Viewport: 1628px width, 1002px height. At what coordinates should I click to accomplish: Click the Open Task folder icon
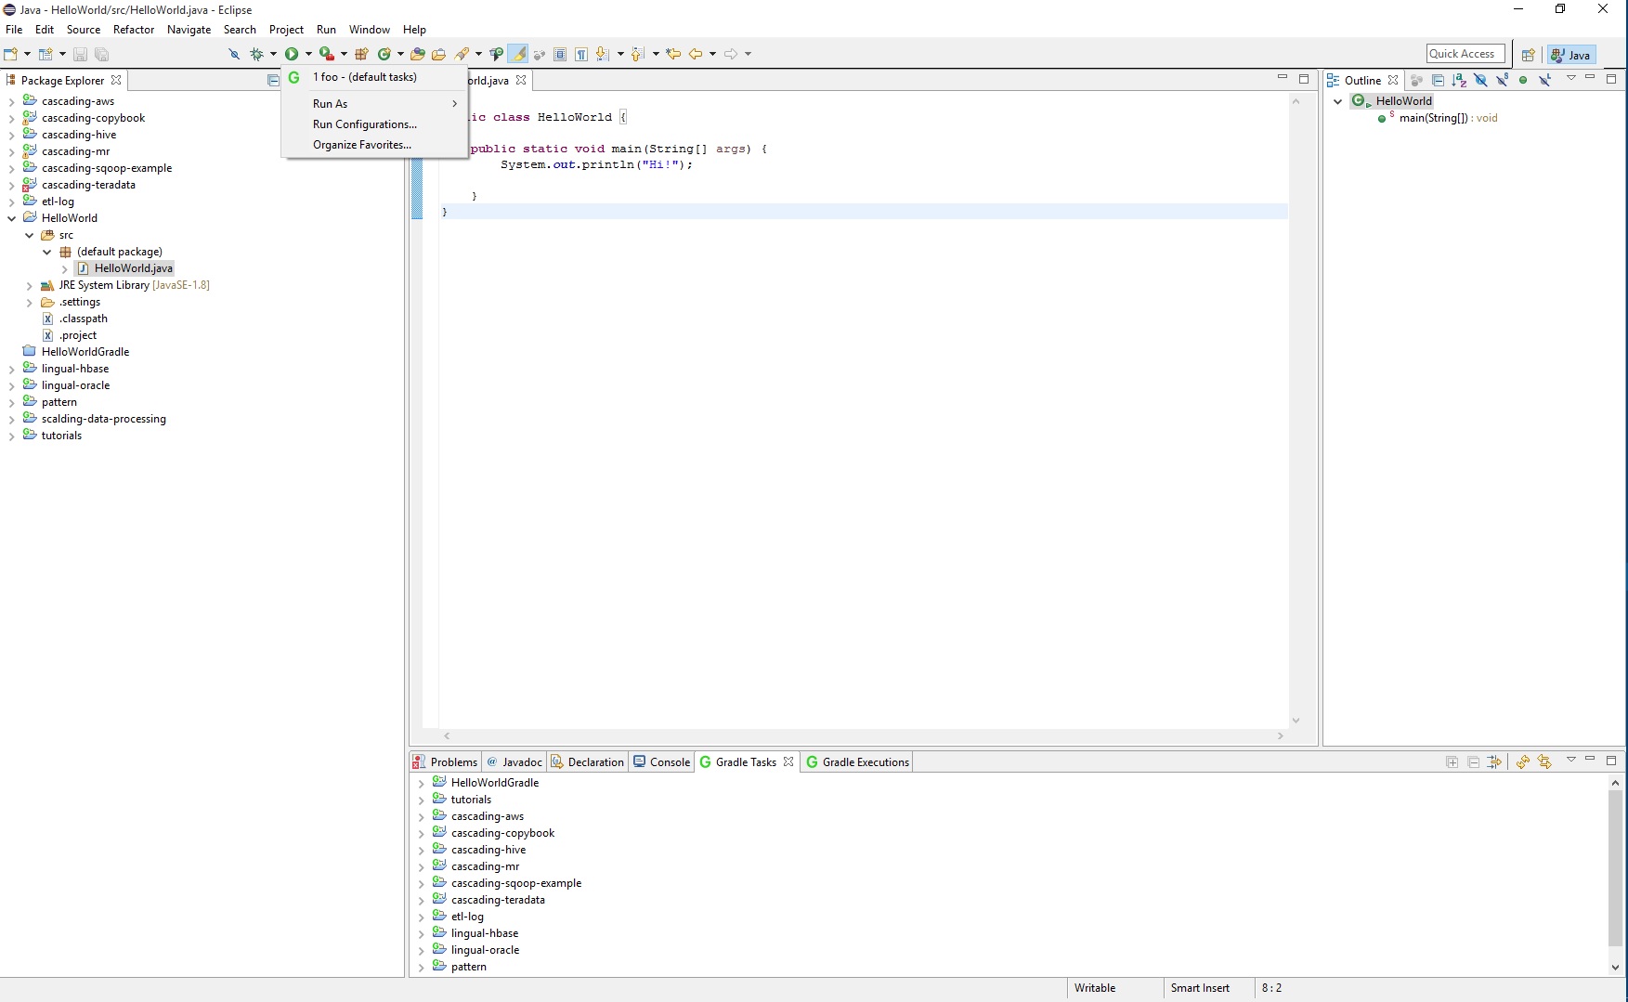coord(438,54)
